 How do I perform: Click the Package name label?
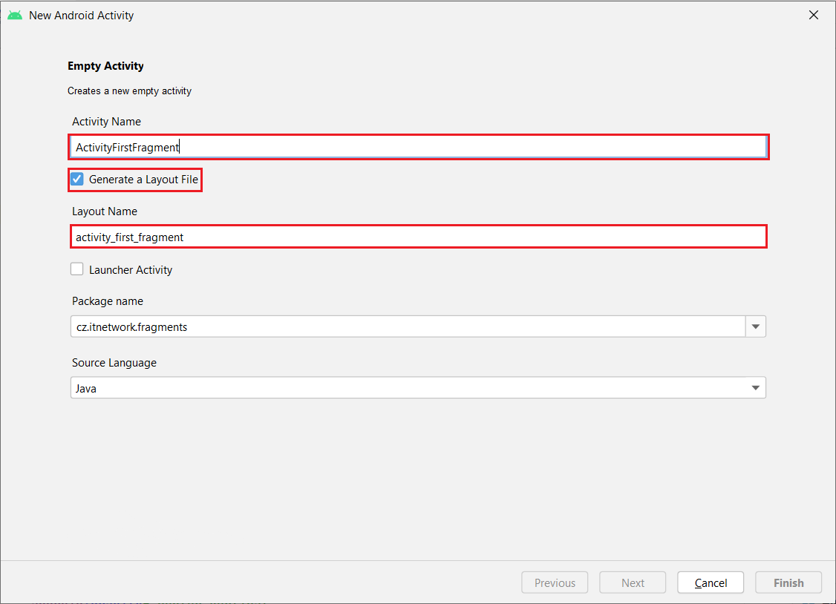[x=108, y=301]
